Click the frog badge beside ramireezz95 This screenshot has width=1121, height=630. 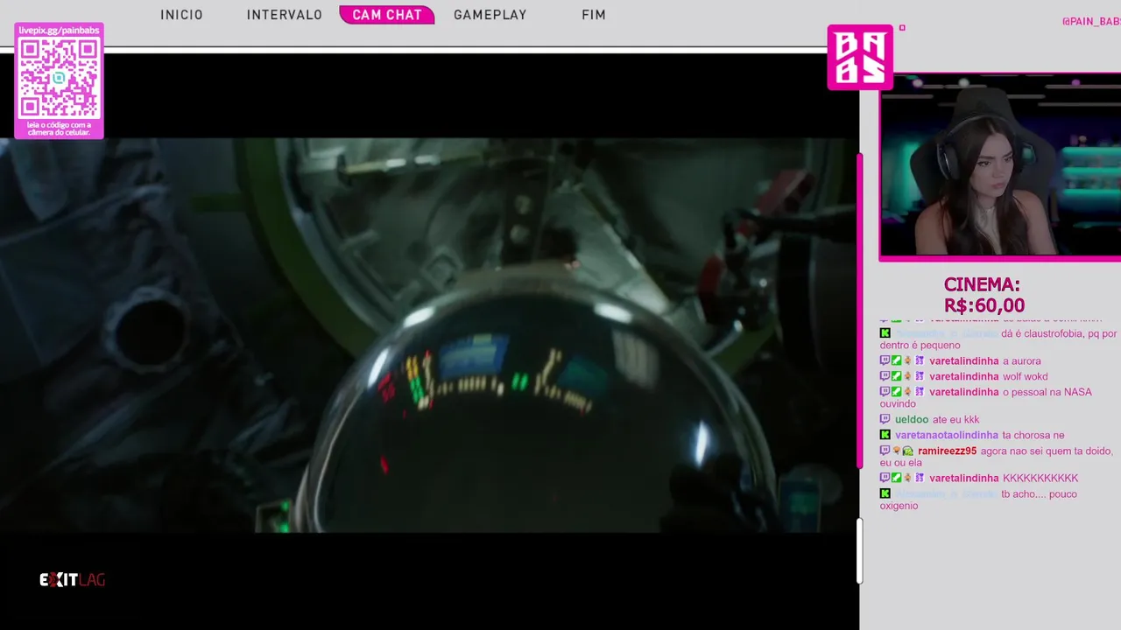click(908, 451)
